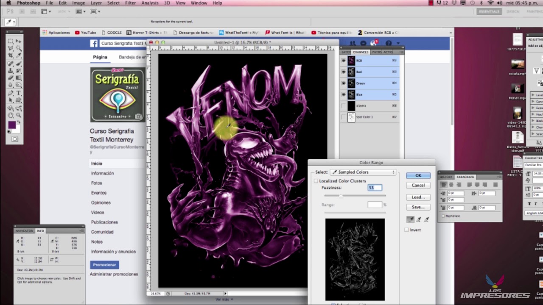Screen dimensions: 543x305
Task: Hide the Red channel visibility eye
Action: pyautogui.click(x=344, y=72)
